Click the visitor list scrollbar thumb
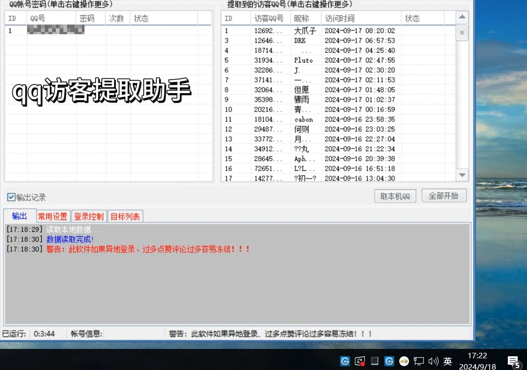This screenshot has height=370, width=527. click(462, 33)
